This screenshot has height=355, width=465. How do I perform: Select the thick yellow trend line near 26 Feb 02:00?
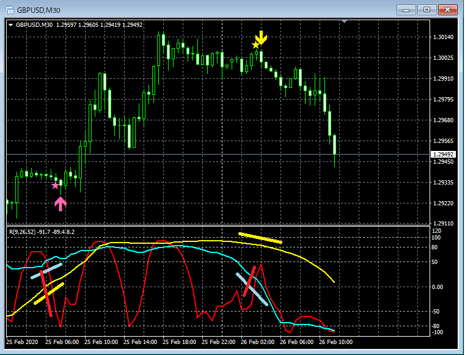(260, 238)
